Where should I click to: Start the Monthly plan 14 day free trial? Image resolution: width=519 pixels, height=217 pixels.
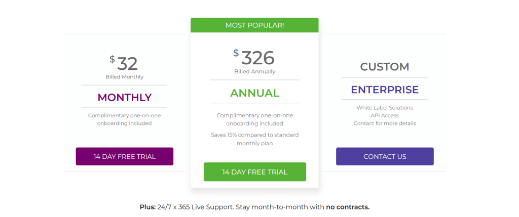click(x=125, y=156)
